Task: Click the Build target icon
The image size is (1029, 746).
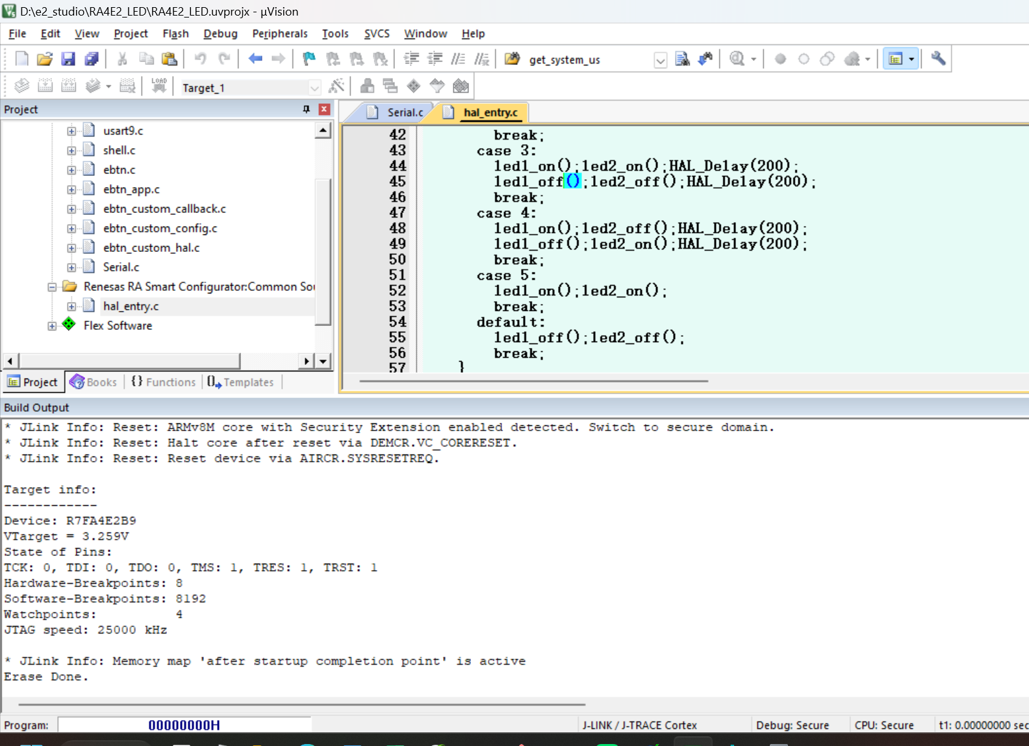Action: (45, 86)
